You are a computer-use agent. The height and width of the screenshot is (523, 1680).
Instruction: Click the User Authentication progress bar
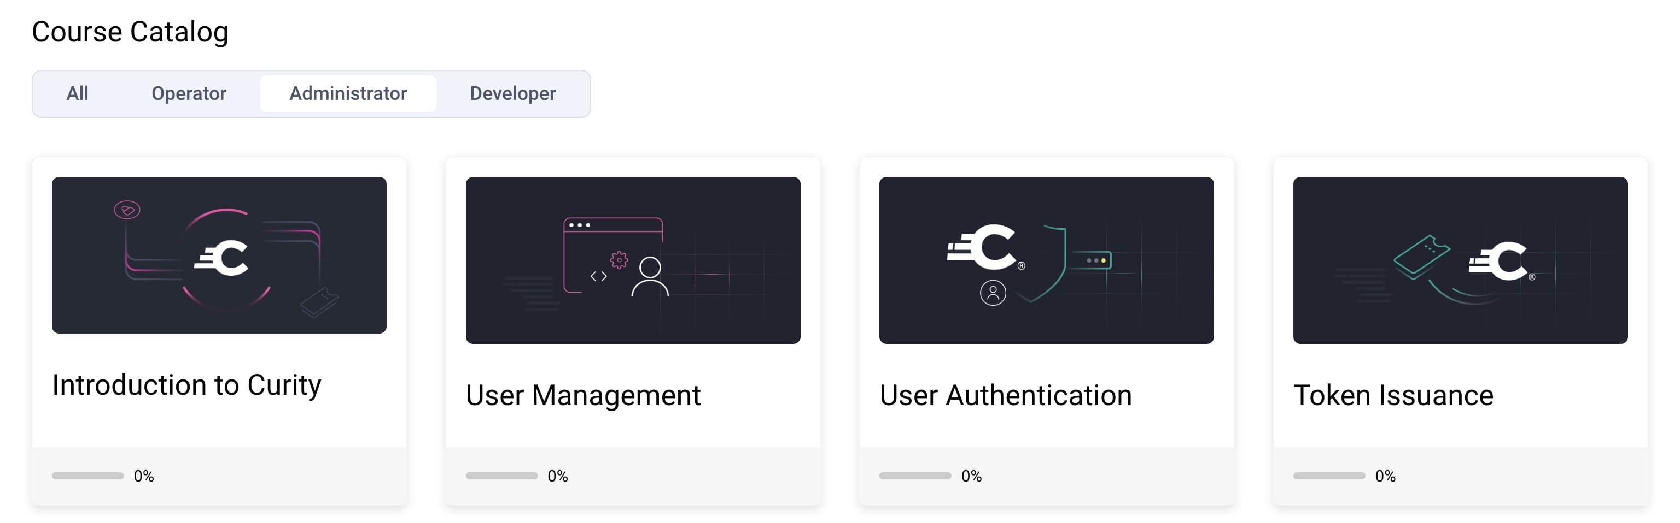pyautogui.click(x=915, y=476)
